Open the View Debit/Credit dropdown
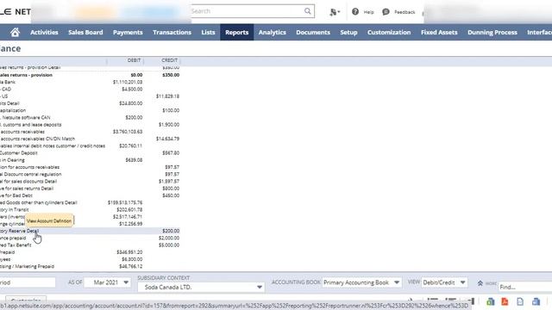The image size is (552, 310). (x=444, y=282)
